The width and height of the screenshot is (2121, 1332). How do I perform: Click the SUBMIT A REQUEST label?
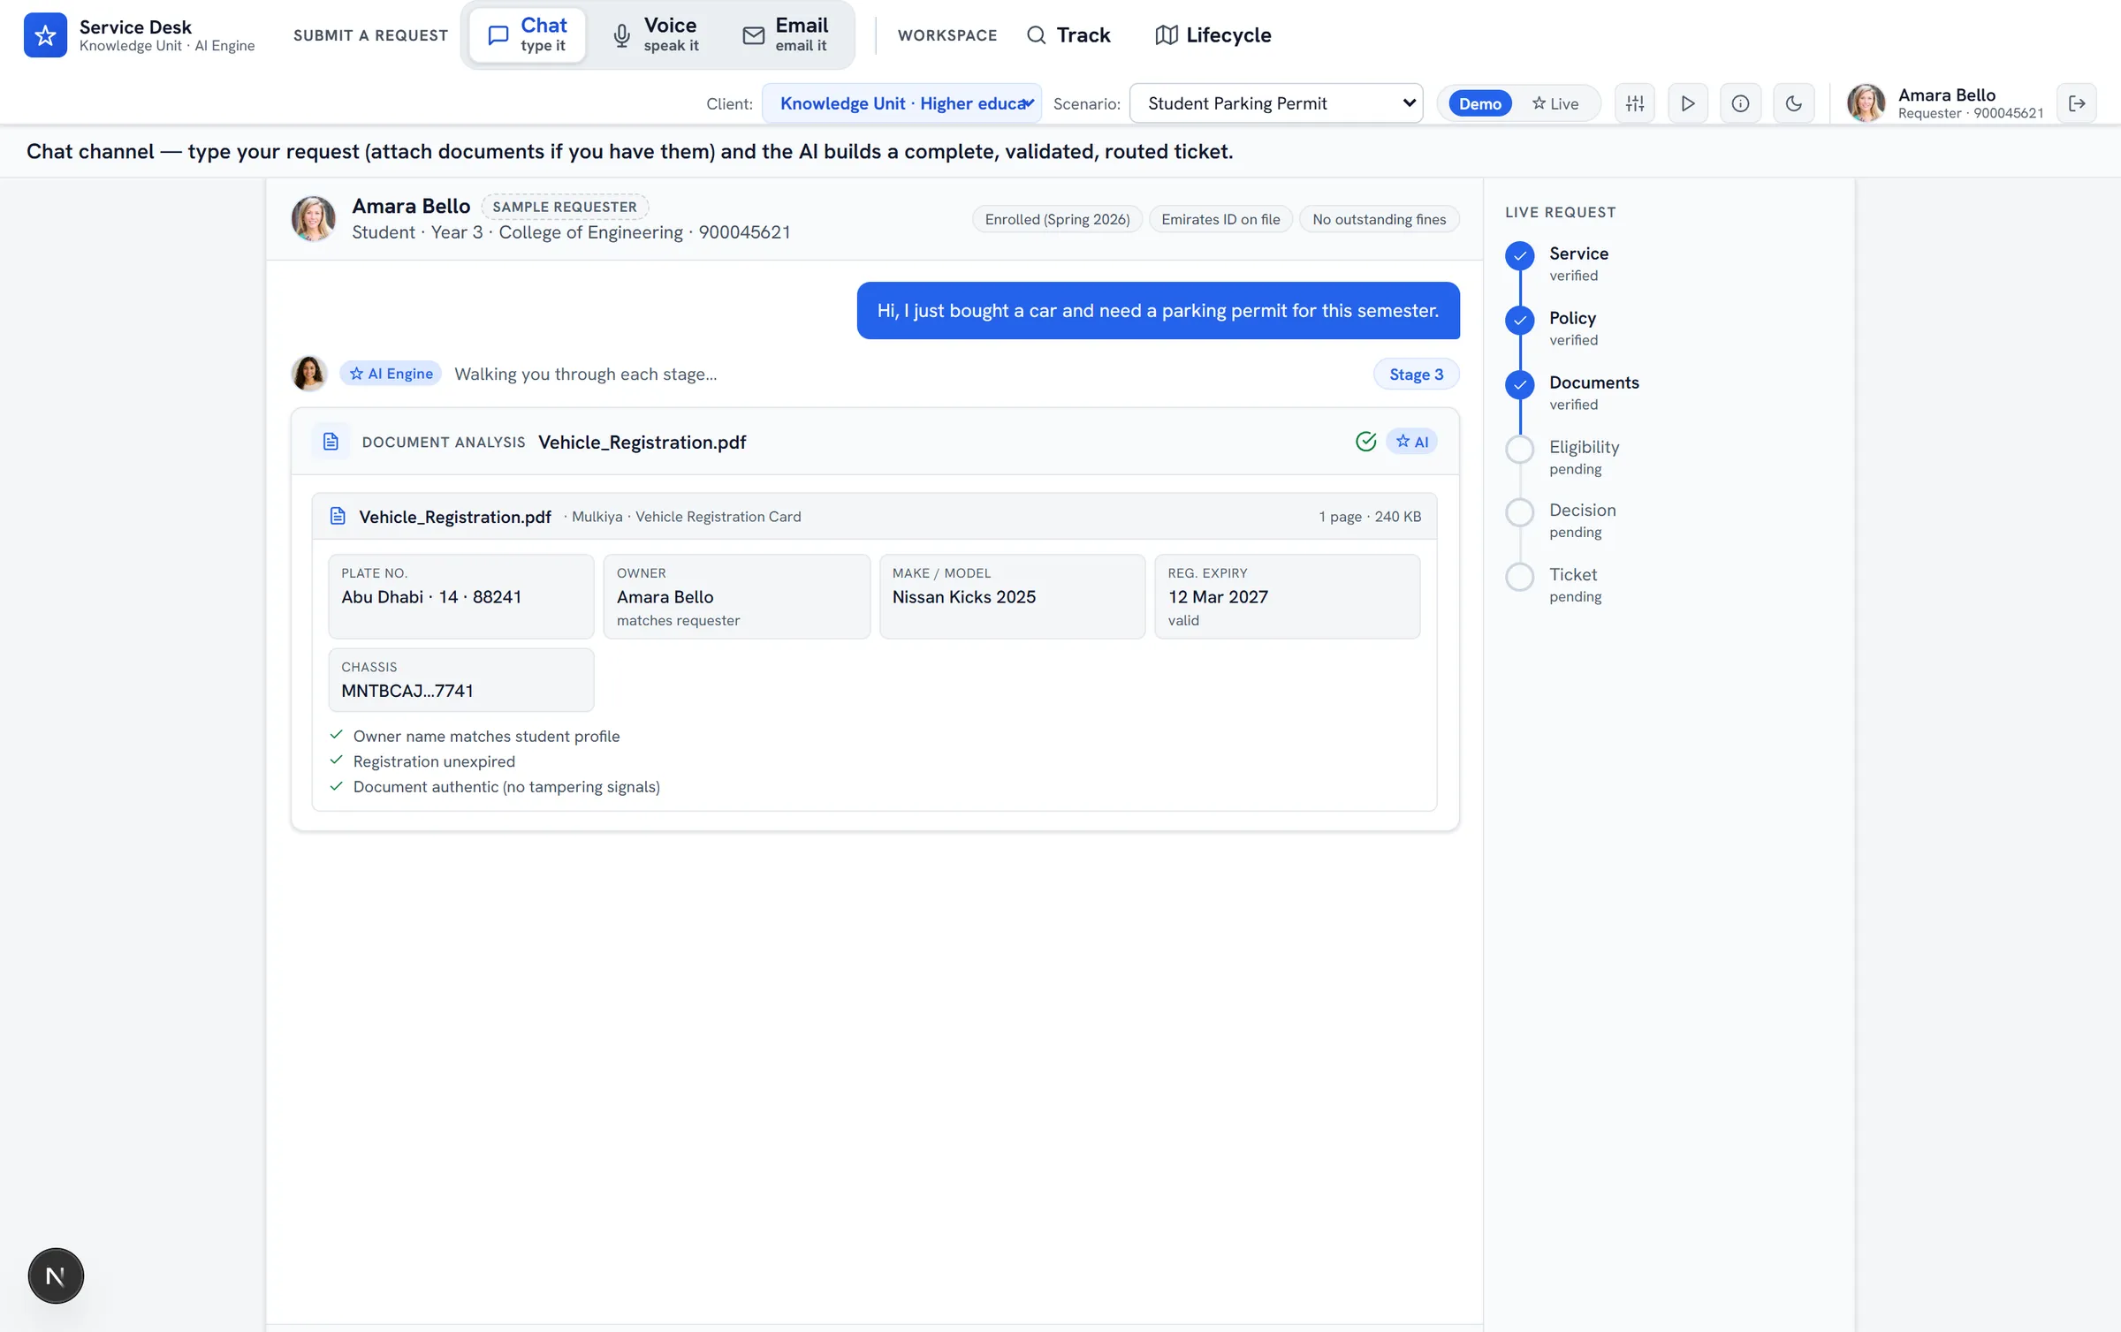click(x=371, y=35)
